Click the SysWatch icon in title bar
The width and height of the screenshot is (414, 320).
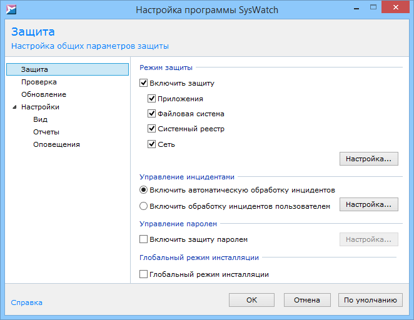[x=11, y=9]
